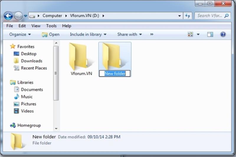Click the Videos film icon in sidebar

[x=17, y=111]
